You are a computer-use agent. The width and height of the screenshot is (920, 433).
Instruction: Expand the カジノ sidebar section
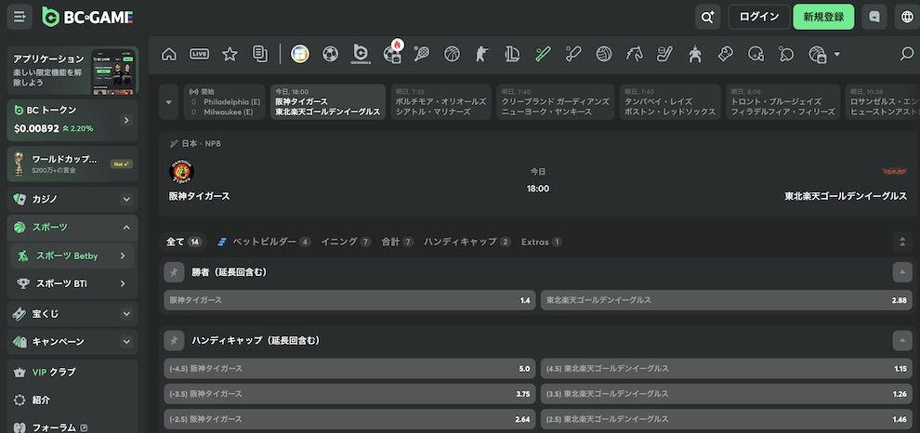point(126,200)
